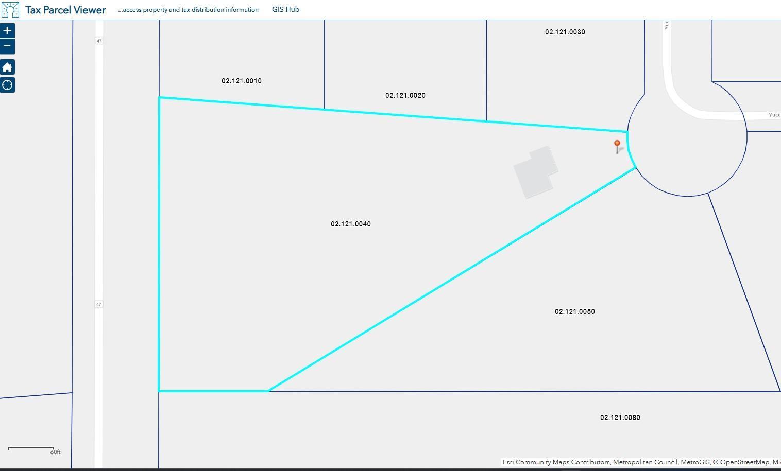The width and height of the screenshot is (781, 471).
Task: Click the zoom in plus button
Action: (7, 30)
